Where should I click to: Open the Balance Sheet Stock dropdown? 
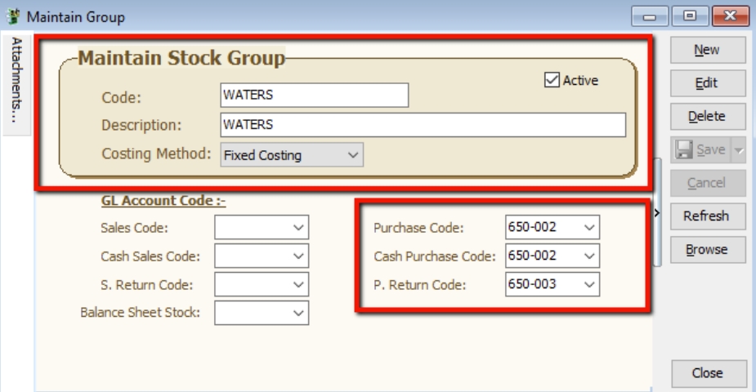(x=298, y=312)
